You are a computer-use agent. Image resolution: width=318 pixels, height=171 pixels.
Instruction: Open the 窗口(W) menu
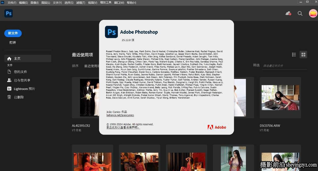119,3
